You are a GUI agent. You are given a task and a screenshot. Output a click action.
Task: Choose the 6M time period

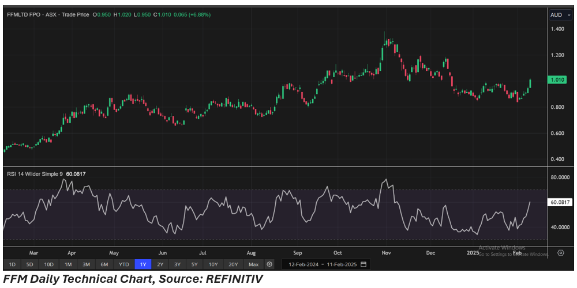click(104, 264)
